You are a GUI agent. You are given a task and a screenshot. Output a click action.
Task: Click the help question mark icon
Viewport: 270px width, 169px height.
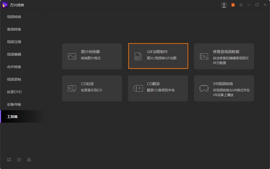click(19, 160)
